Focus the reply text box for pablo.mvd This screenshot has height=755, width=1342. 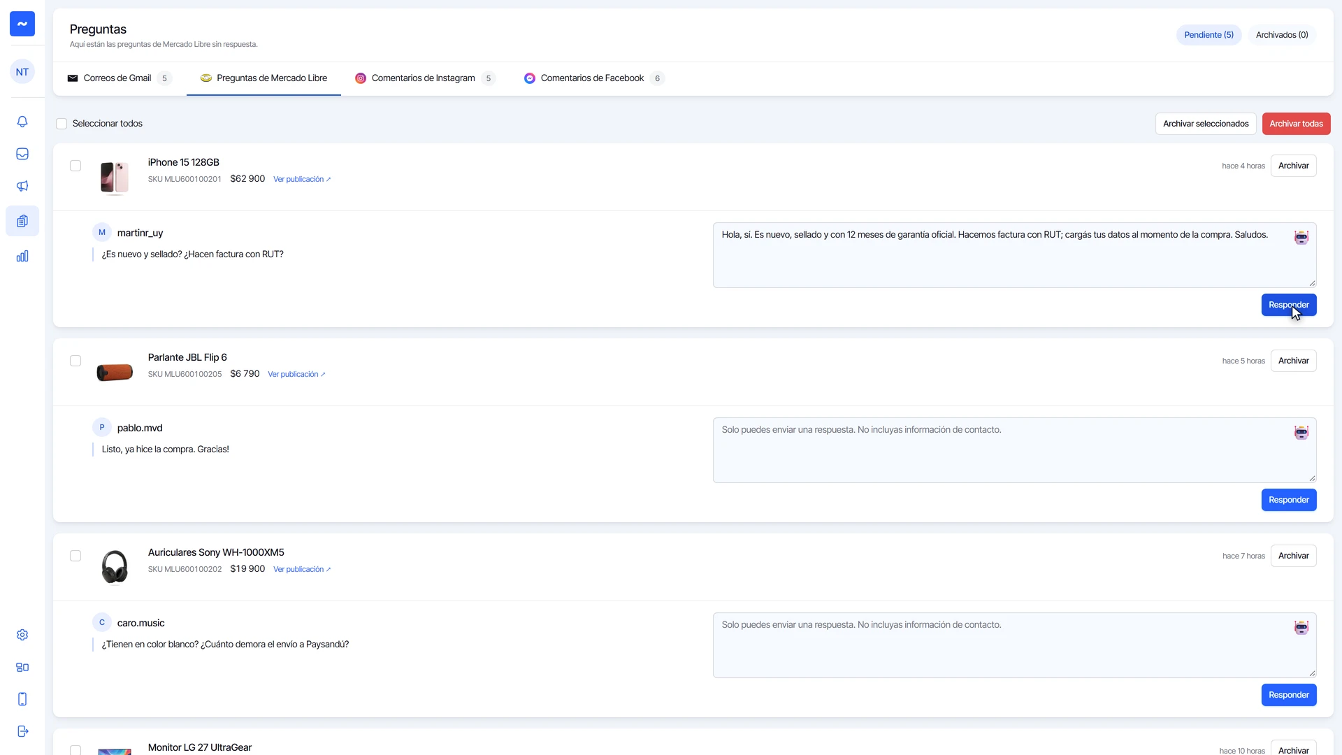1014,450
